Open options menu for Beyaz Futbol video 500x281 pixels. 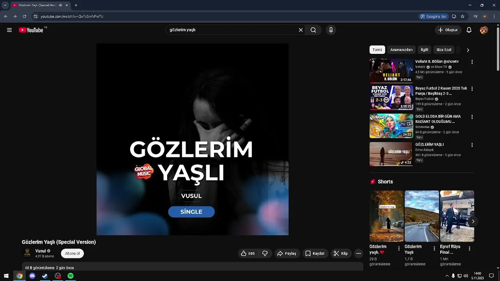472,89
